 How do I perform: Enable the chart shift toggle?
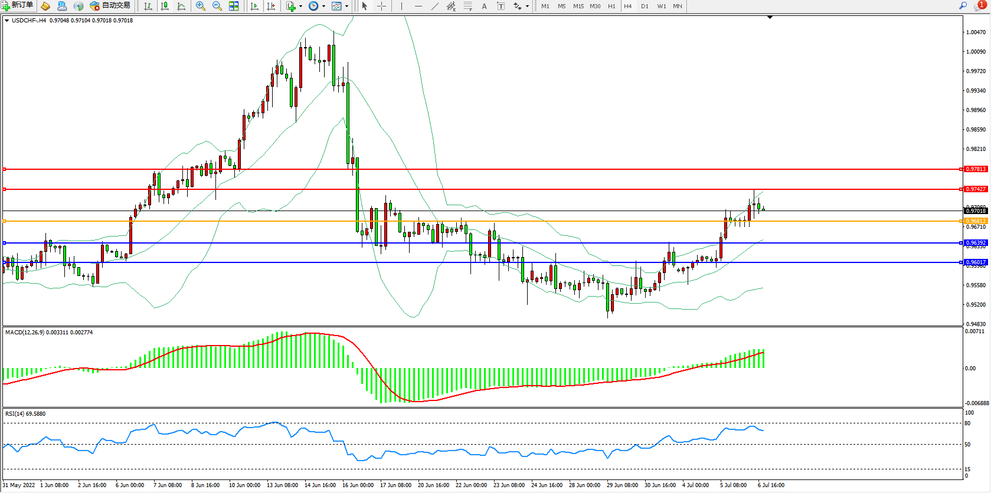271,6
